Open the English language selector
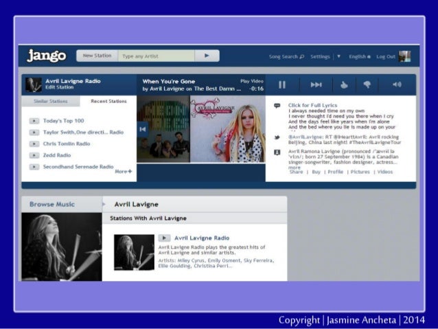The width and height of the screenshot is (438, 329). coord(359,56)
